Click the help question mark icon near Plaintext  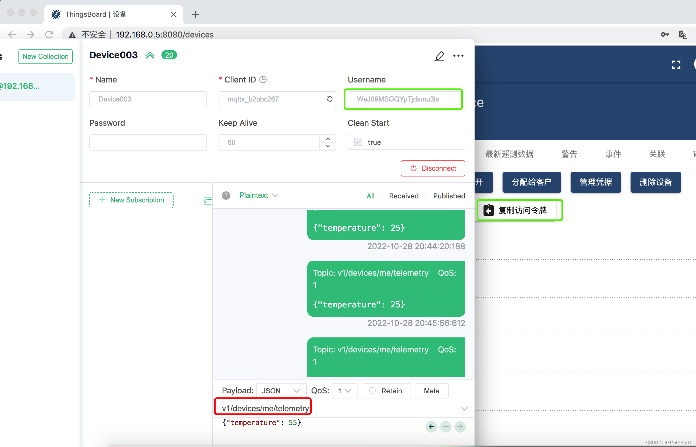(226, 195)
